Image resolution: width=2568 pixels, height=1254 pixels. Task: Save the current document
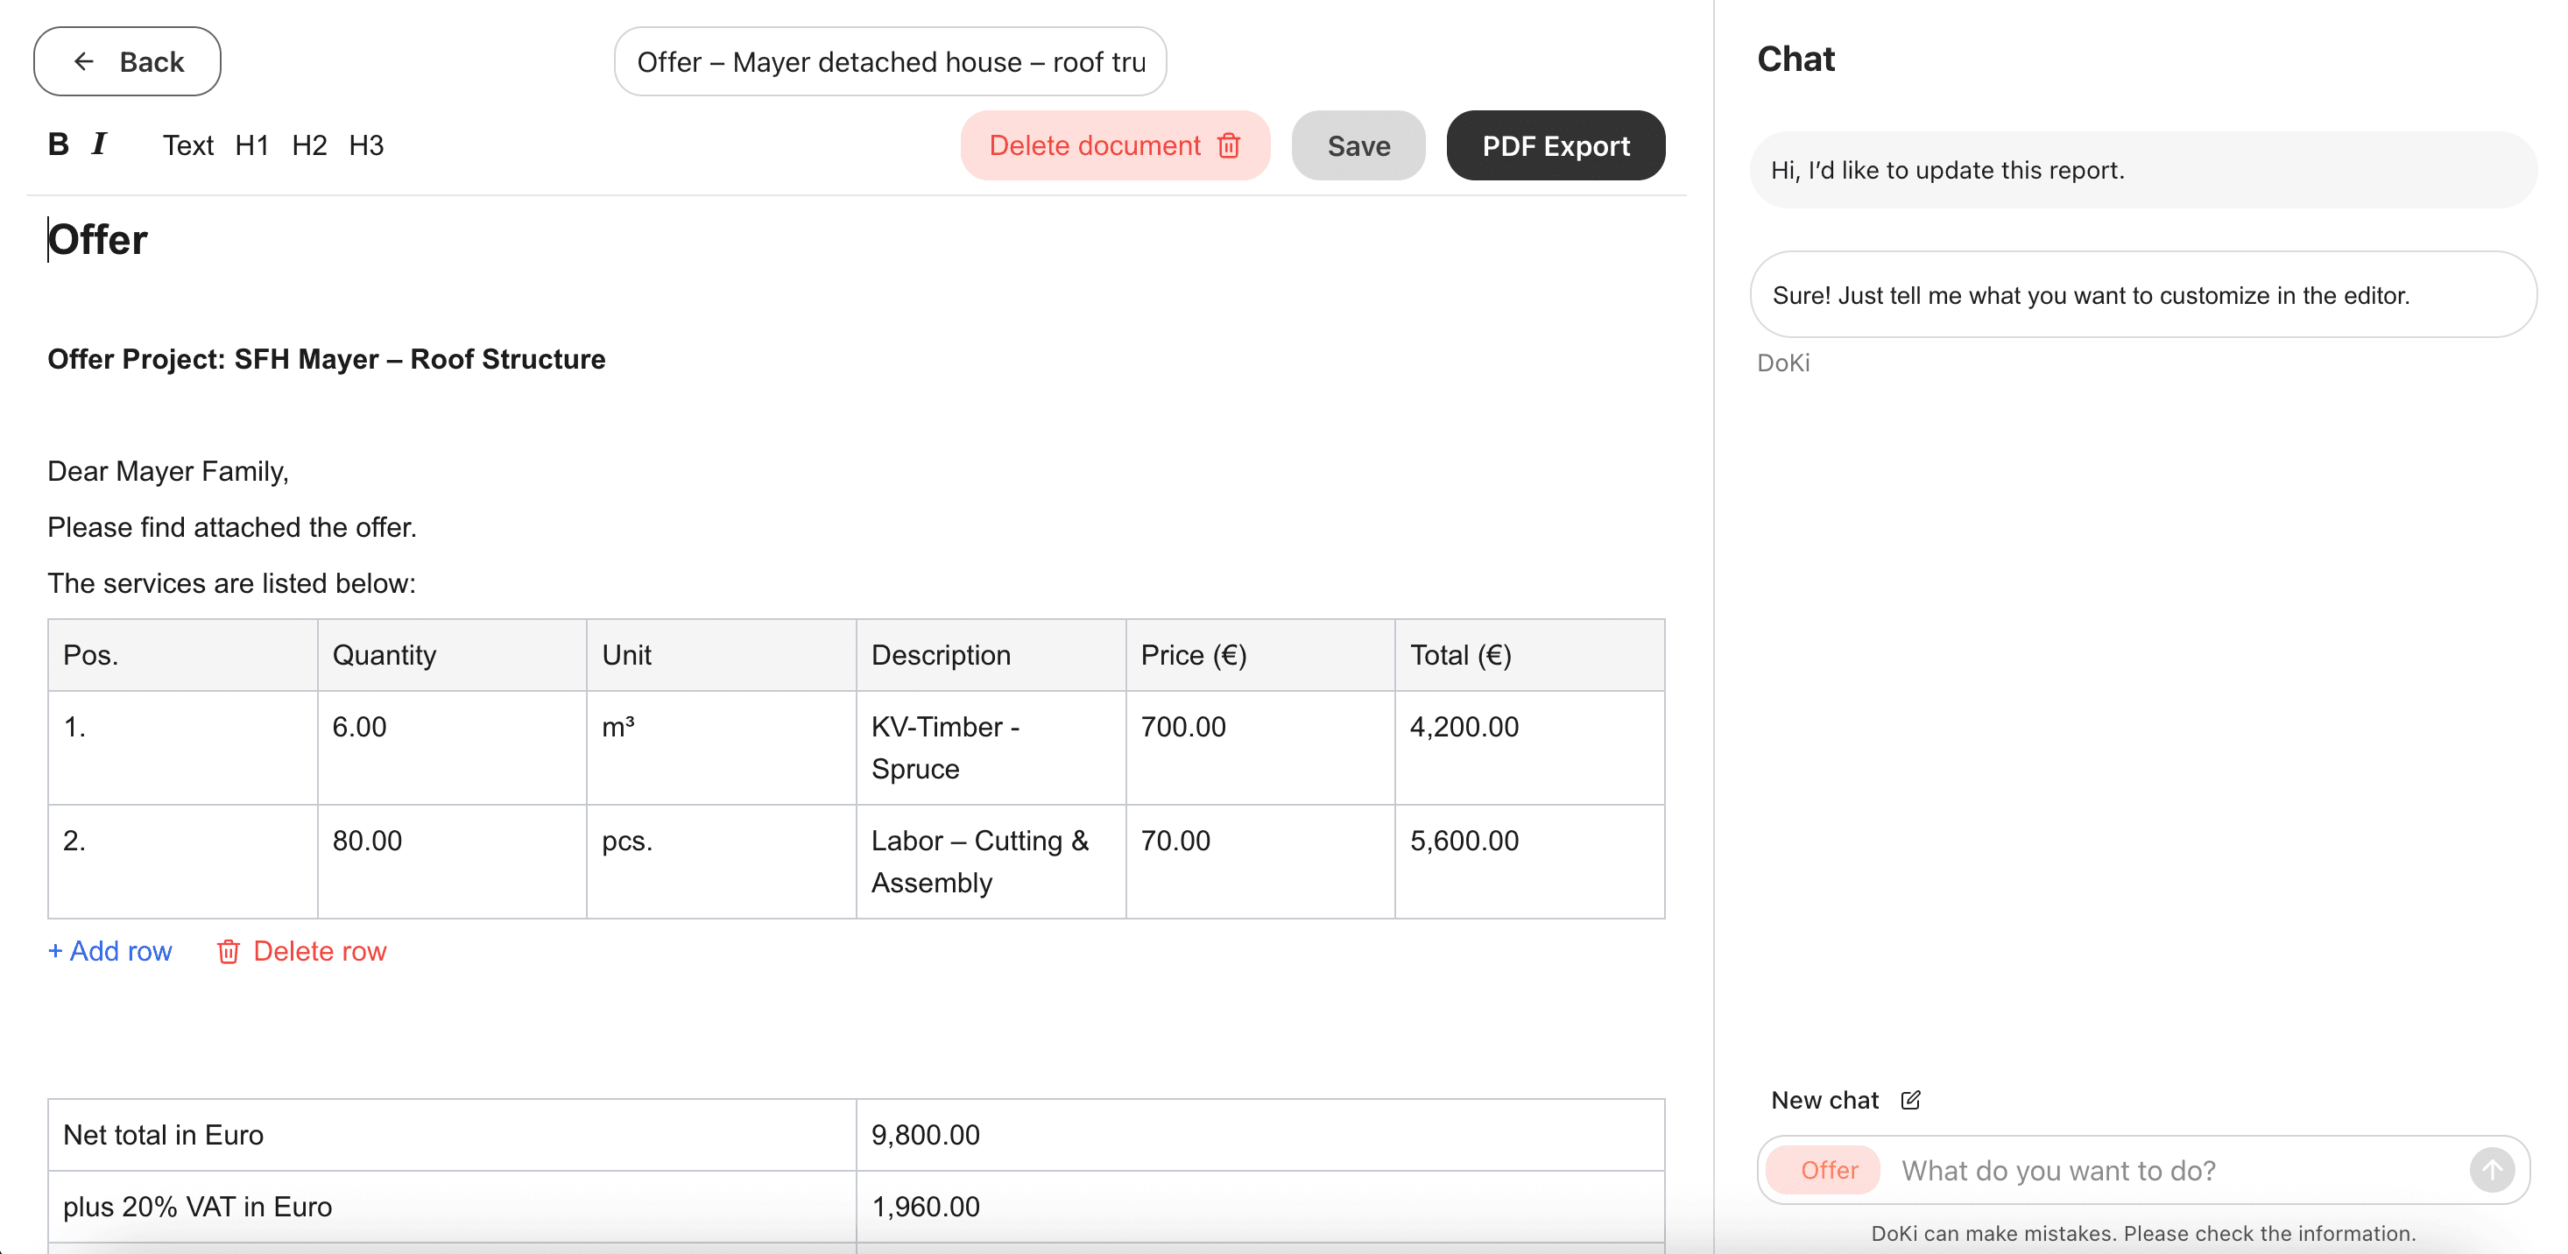pyautogui.click(x=1358, y=145)
